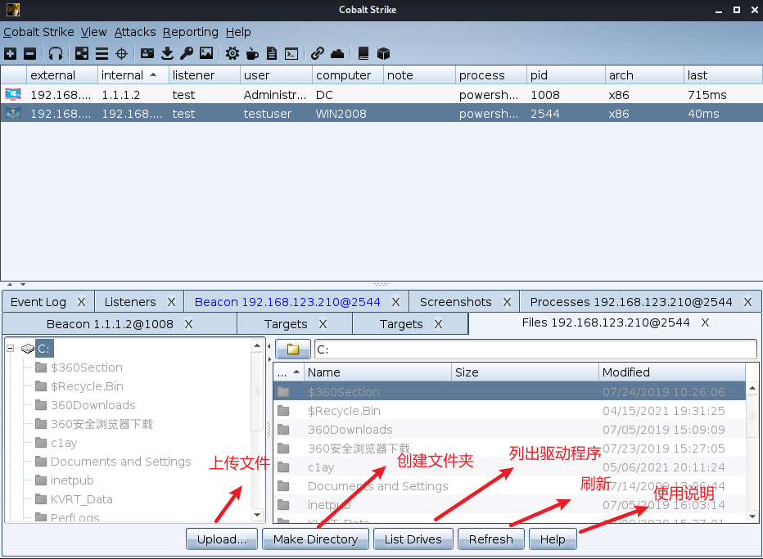This screenshot has height=559, width=763.
Task: Open about cube icon in toolbar
Action: pos(383,53)
